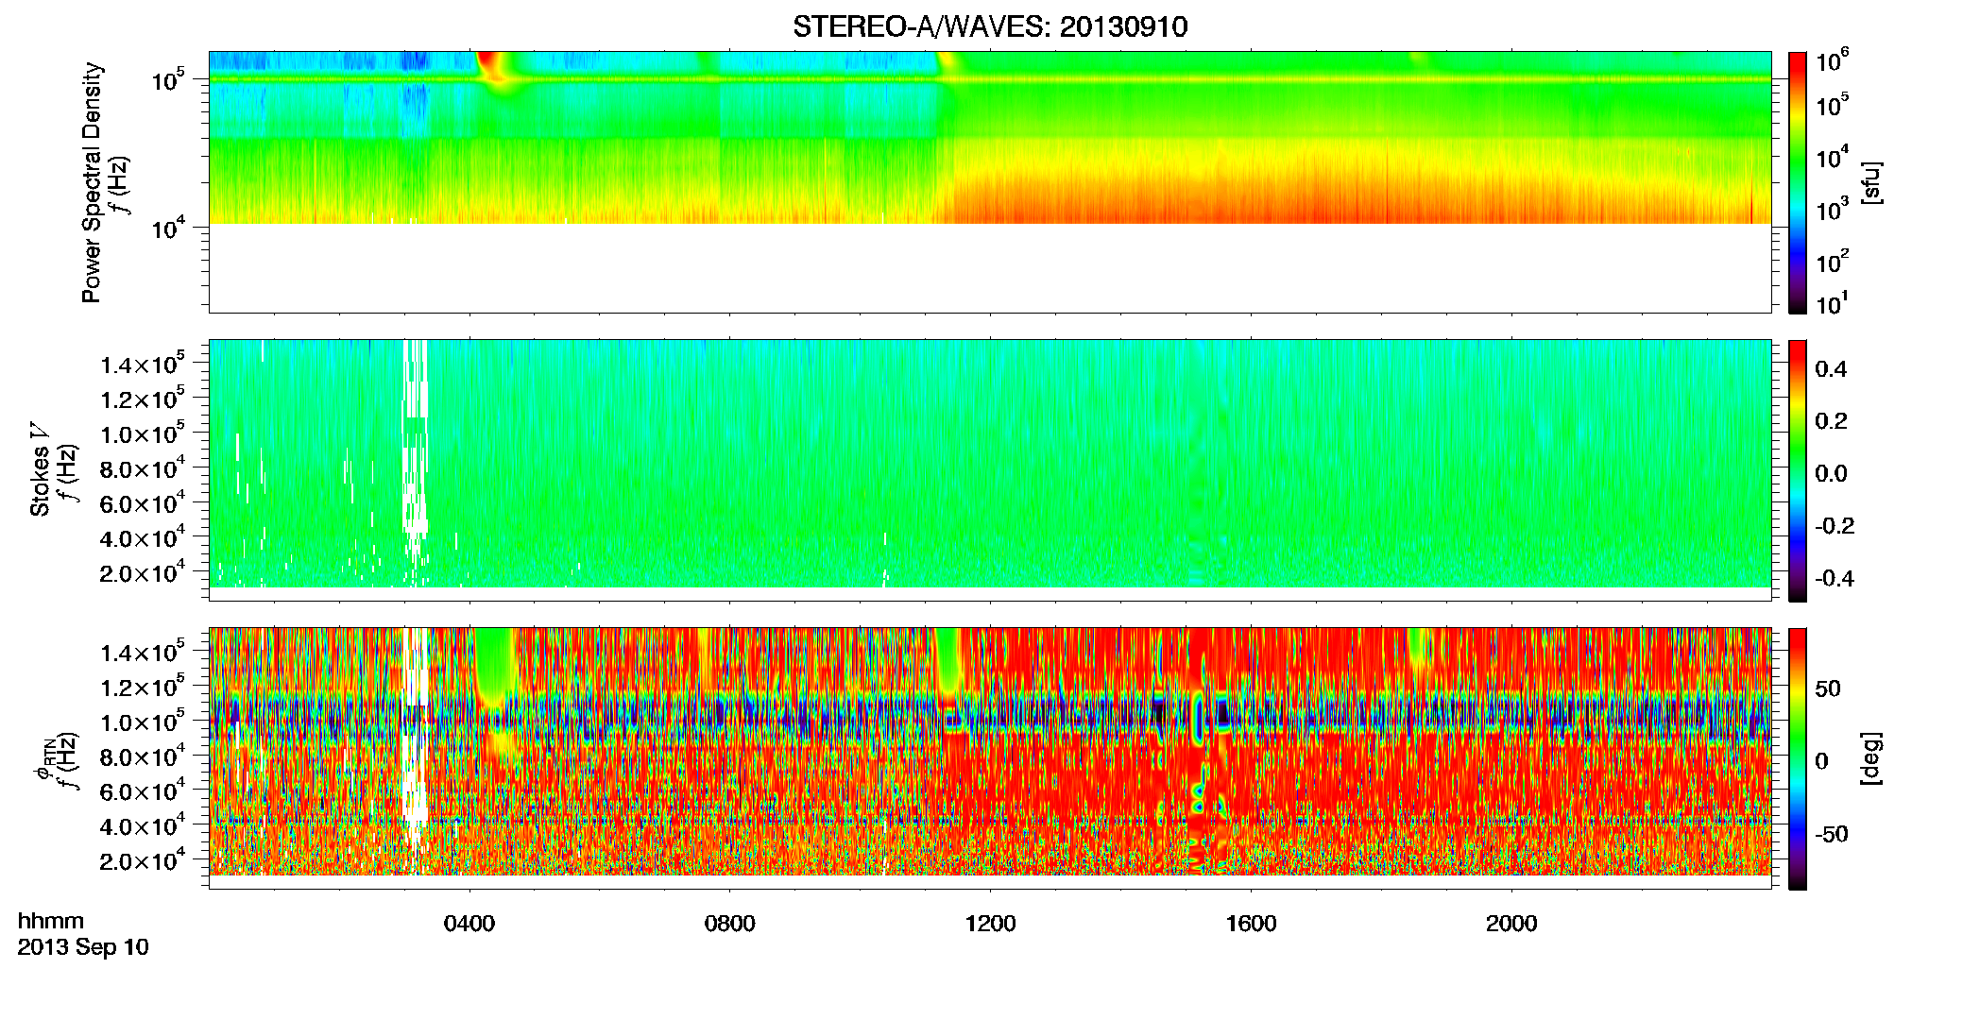Click the 10^6 label on top color bar

click(1833, 61)
